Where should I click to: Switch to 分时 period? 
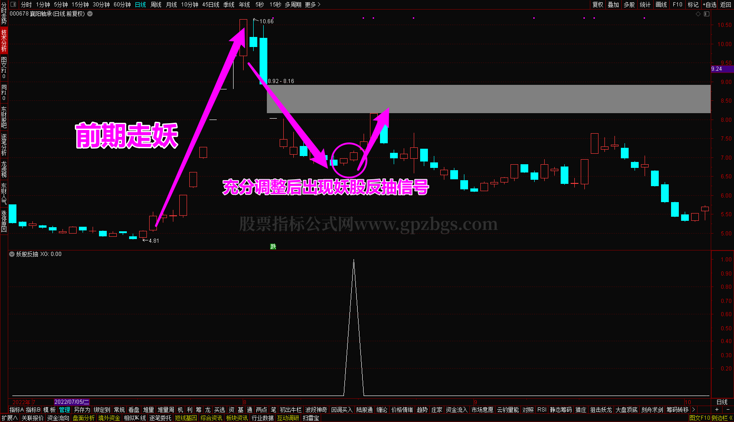pos(26,5)
